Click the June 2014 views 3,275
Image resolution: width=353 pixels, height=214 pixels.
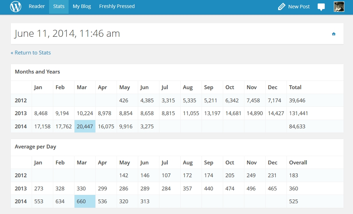pyautogui.click(x=147, y=127)
